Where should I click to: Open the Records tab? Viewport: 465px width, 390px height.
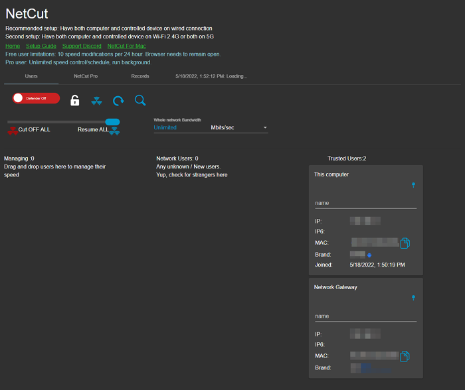pos(140,76)
